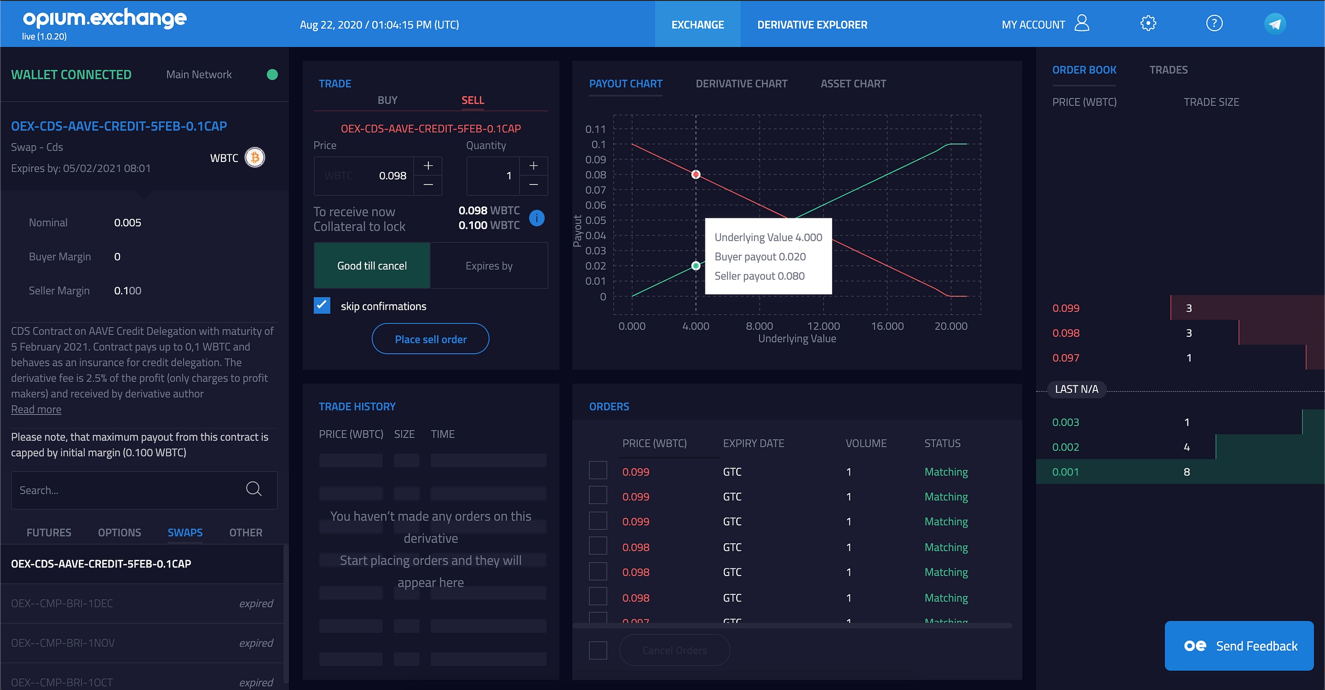Uncheck skip confirmations checkbox
Image resolution: width=1325 pixels, height=690 pixels.
click(322, 306)
